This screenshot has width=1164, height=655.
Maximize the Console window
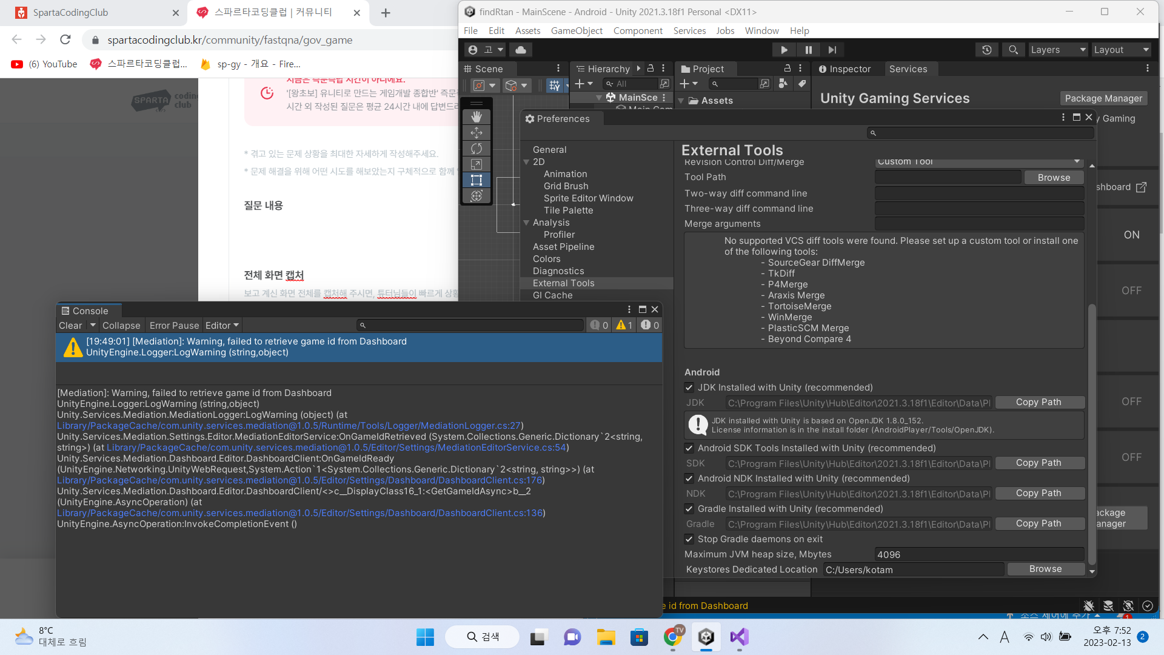pyautogui.click(x=643, y=309)
